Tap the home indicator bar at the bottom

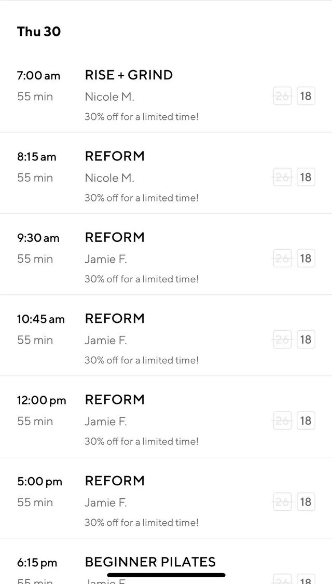(x=166, y=575)
